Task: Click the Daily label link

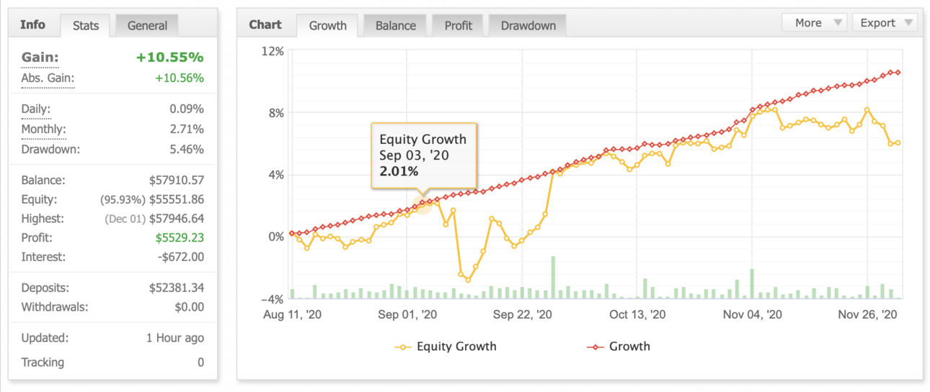Action: [x=36, y=110]
